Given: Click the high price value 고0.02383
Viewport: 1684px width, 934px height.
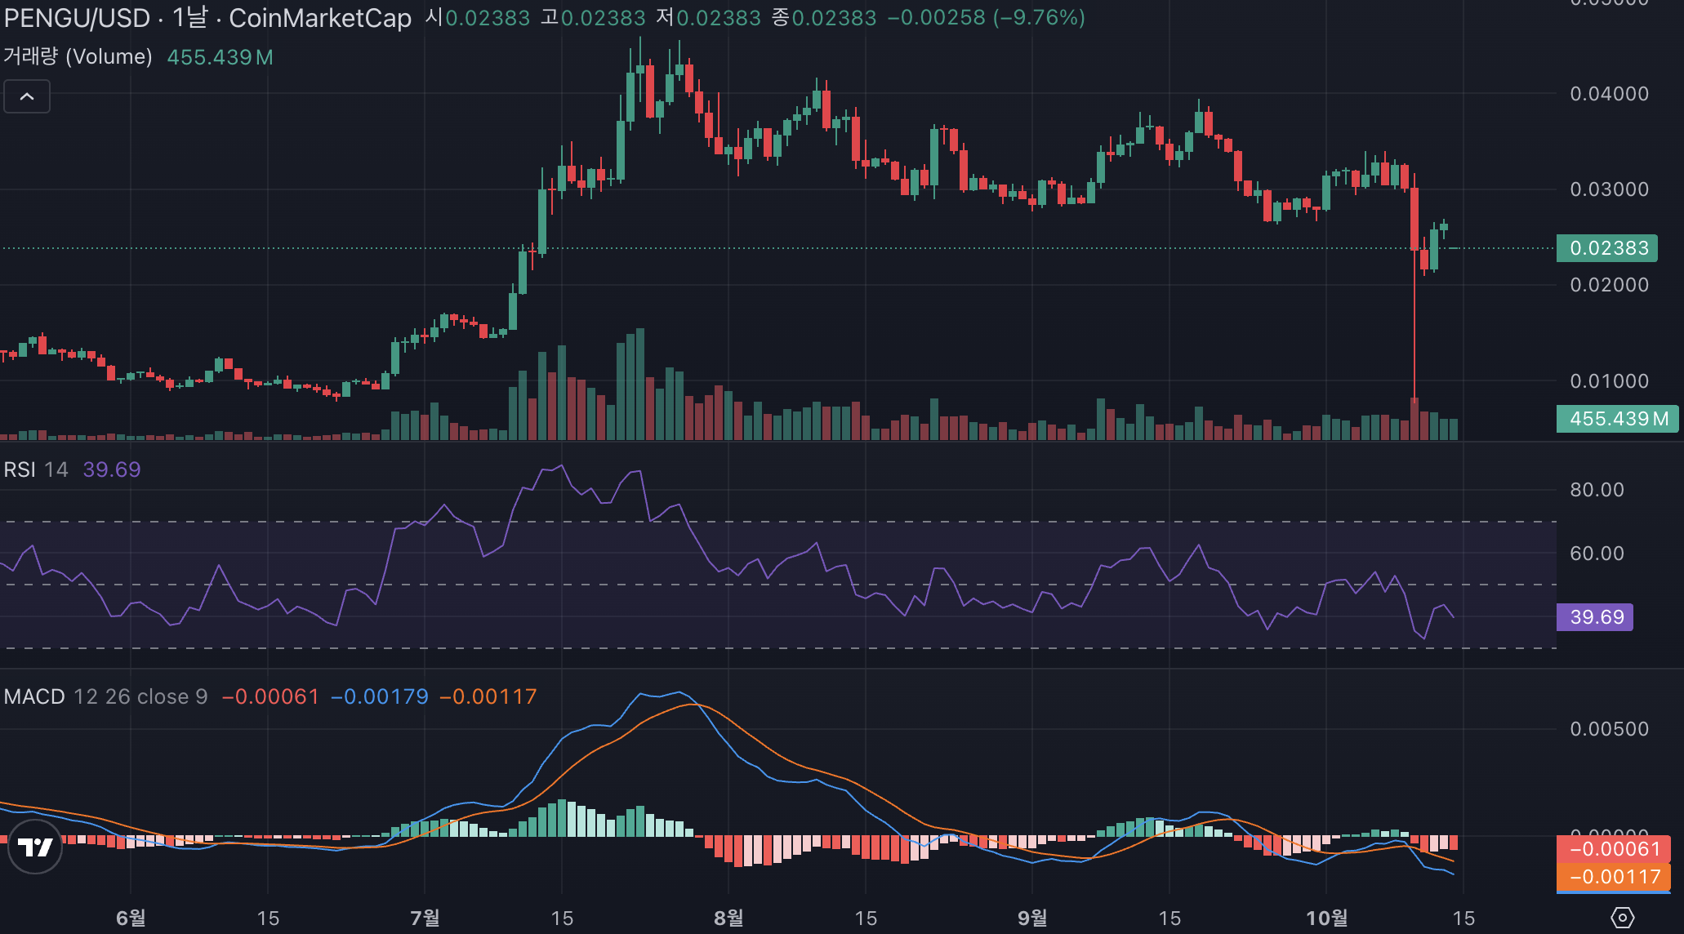Looking at the screenshot, I should [x=593, y=18].
